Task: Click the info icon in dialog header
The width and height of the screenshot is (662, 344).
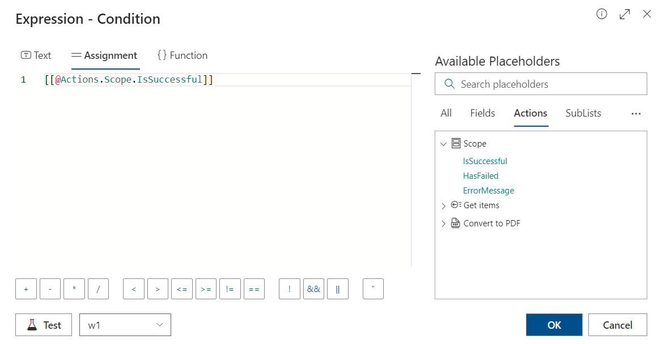Action: pos(602,14)
